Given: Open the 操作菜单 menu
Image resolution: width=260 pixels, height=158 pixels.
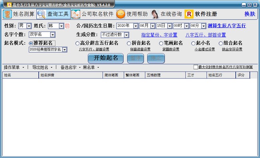Looking at the screenshot, I should (x=14, y=67).
